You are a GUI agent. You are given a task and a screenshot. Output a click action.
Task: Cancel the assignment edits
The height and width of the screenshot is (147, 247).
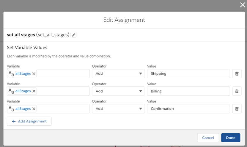208,138
